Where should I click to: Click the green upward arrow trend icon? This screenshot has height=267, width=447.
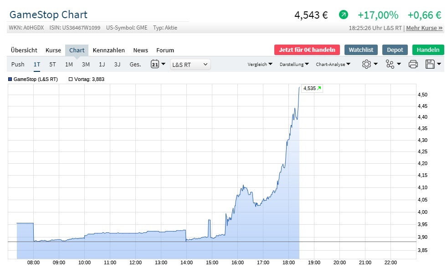(x=343, y=15)
